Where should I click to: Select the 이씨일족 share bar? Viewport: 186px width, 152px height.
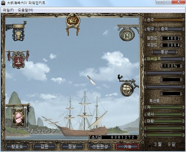point(164,59)
